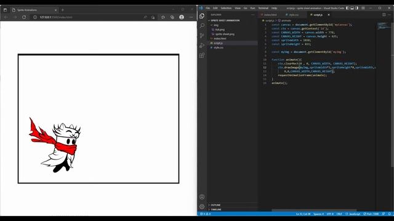394x221 pixels.
Task: Click the Ln 12, Col cursor position status
Action: coord(303,214)
